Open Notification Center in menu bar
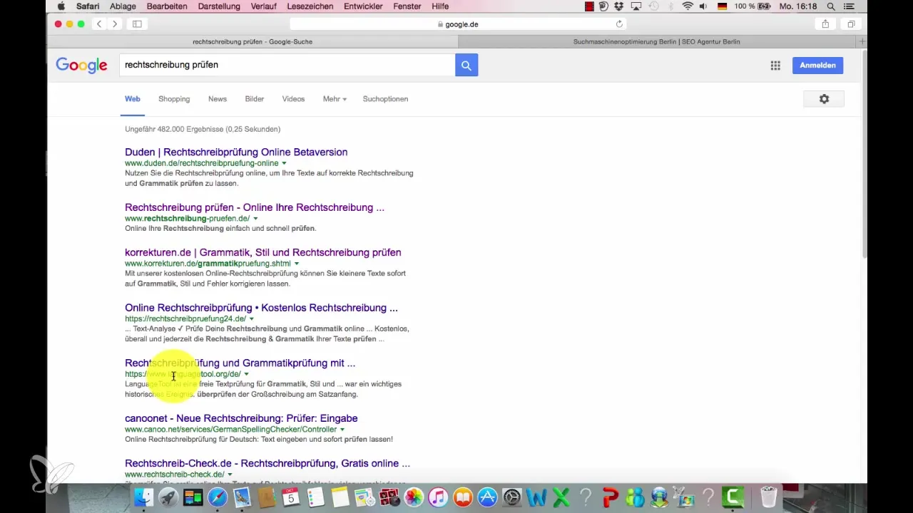 (x=849, y=6)
